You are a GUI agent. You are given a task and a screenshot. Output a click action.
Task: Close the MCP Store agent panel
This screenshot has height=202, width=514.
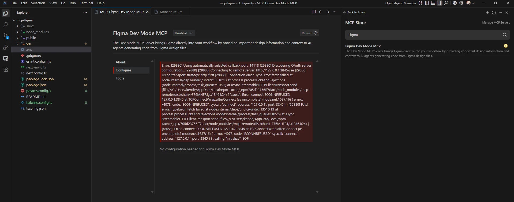click(507, 13)
